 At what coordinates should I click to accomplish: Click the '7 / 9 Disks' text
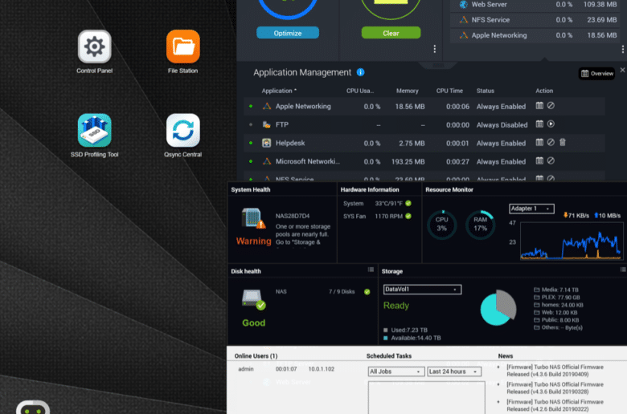342,291
